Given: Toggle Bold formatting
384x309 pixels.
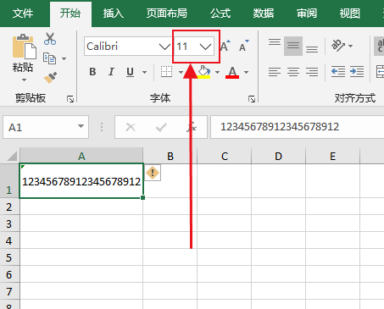Looking at the screenshot, I should [x=92, y=72].
